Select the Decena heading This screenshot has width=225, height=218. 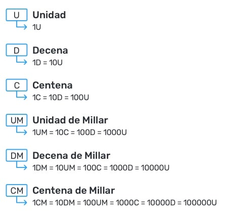50,50
